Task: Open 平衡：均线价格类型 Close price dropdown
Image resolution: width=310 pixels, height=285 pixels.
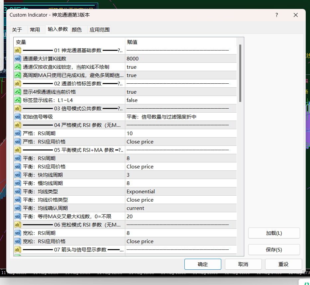Action: click(x=181, y=200)
